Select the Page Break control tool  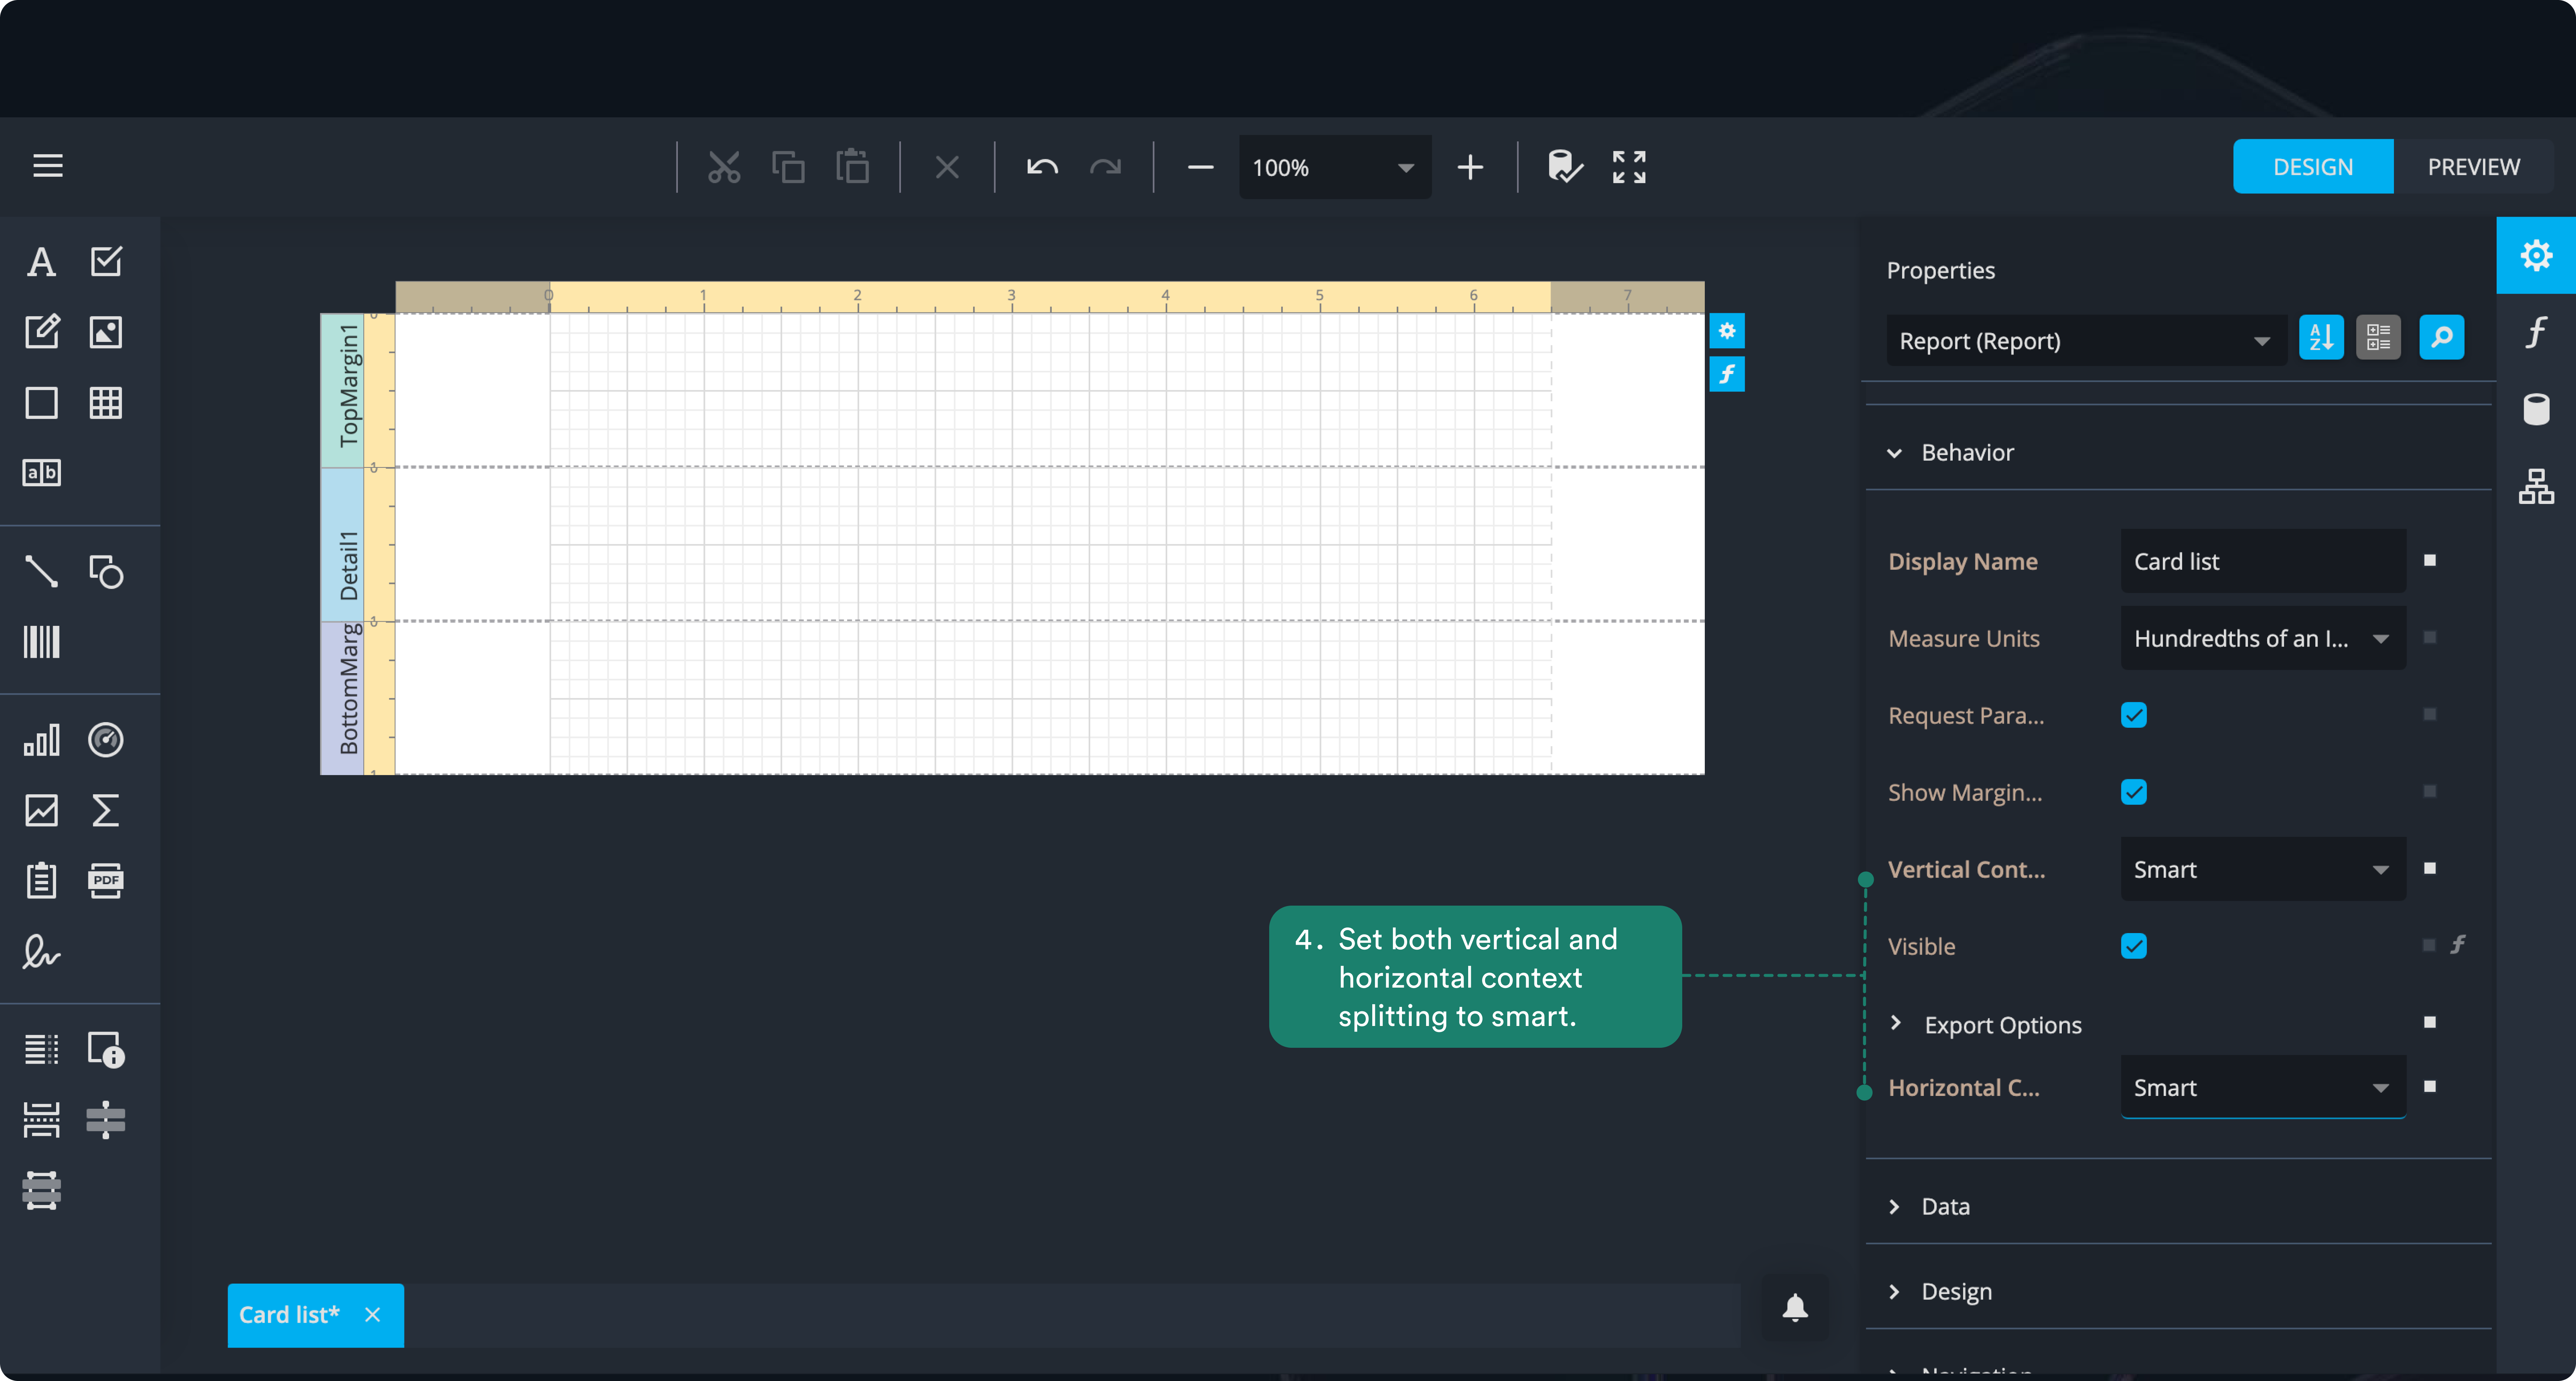point(41,1120)
